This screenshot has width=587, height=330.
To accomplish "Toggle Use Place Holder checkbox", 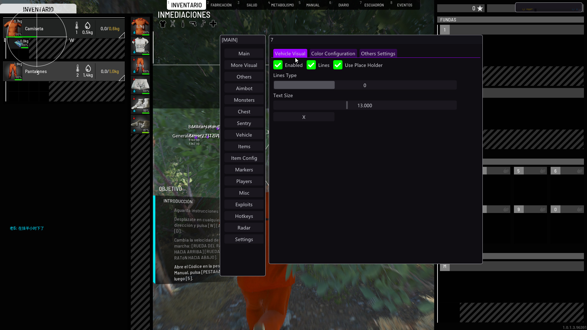I will coord(338,65).
